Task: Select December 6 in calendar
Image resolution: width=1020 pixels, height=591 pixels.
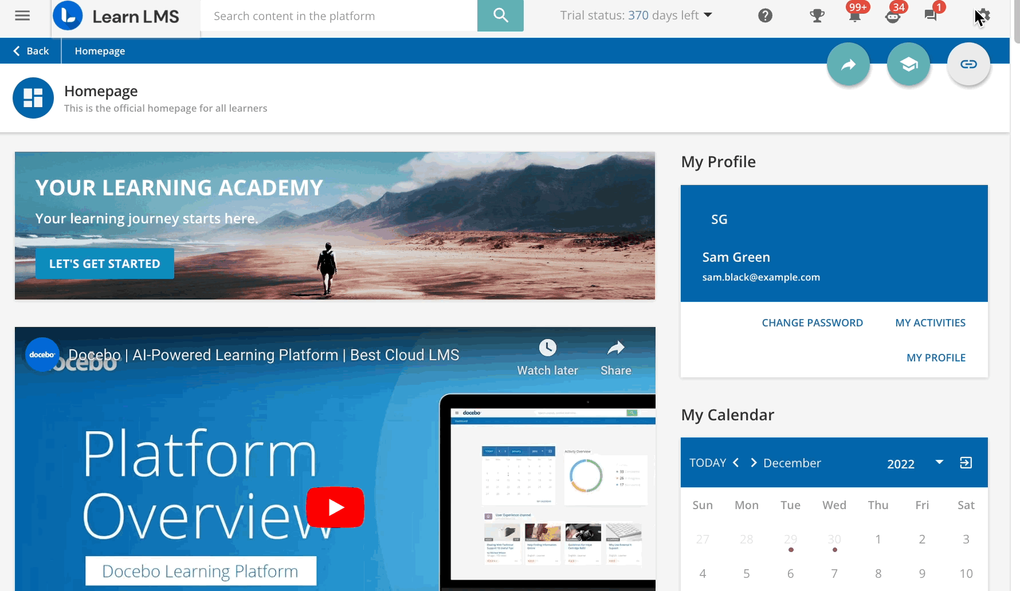Action: pos(790,573)
